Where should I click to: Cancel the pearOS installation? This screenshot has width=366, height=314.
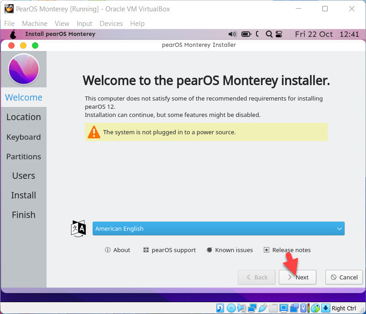(x=344, y=277)
